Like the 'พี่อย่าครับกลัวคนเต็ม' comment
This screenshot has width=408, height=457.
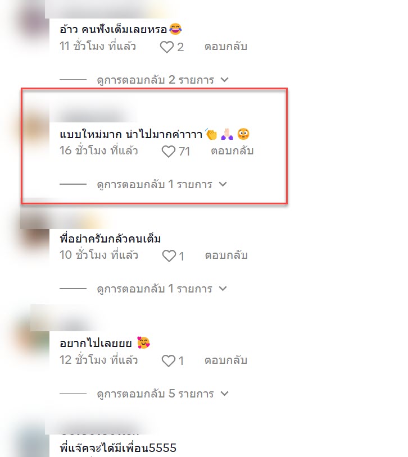169,256
